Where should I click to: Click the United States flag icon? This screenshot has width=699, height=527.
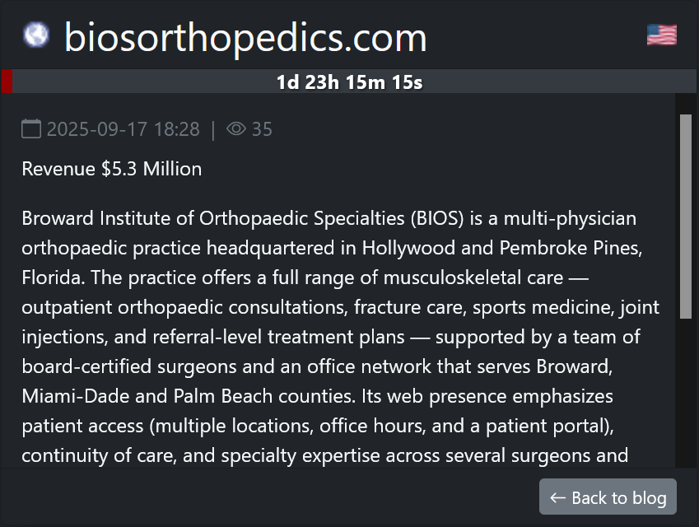pyautogui.click(x=661, y=35)
